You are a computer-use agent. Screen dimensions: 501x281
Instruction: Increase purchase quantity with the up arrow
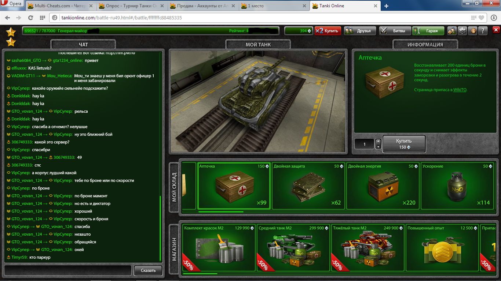click(378, 141)
